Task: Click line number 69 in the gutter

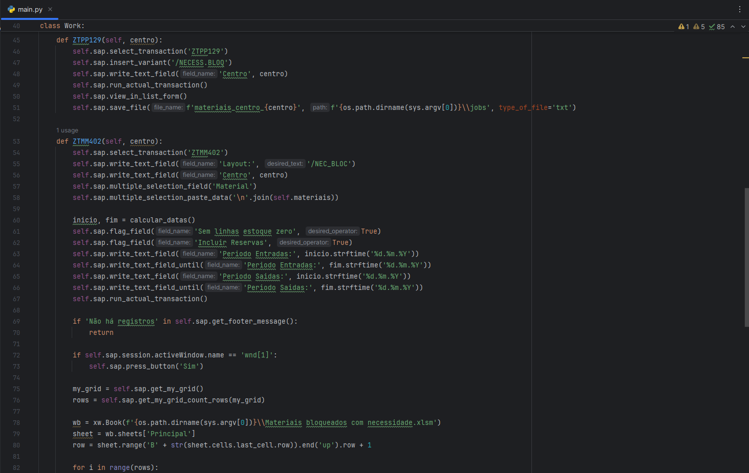Action: (16, 322)
